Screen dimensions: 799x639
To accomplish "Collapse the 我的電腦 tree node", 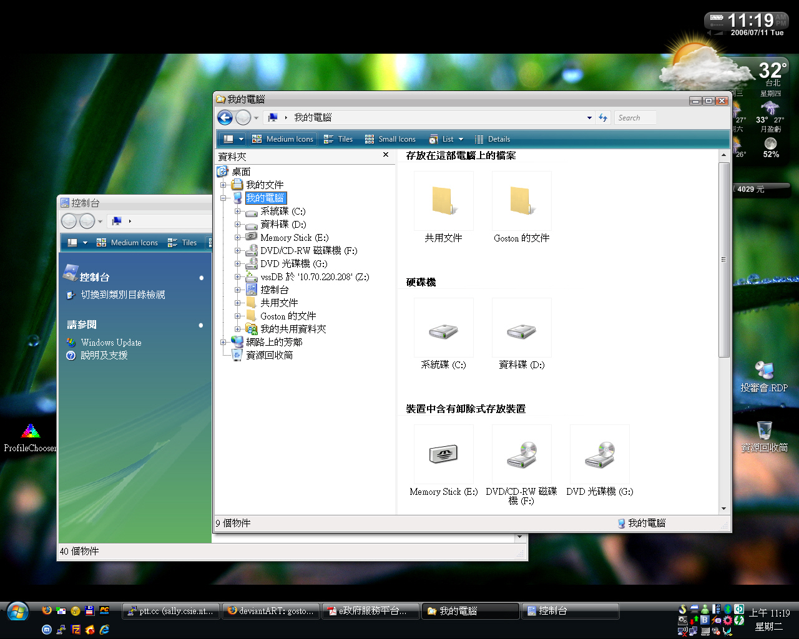I will pos(223,198).
